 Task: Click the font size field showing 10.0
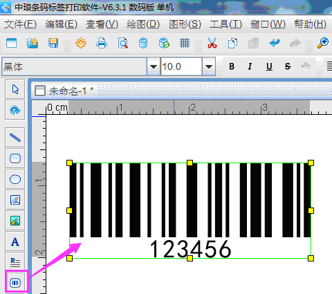point(181,66)
